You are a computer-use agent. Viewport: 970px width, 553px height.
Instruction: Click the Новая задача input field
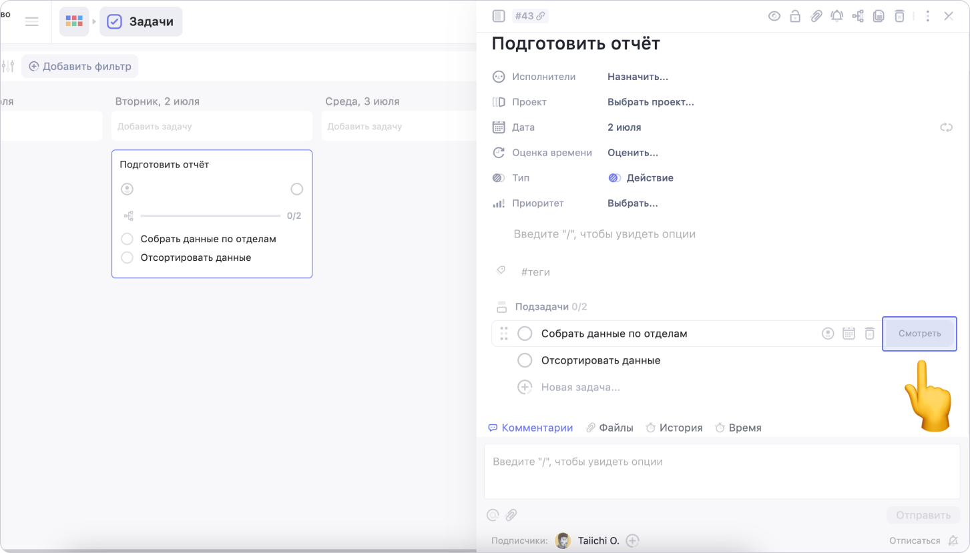pyautogui.click(x=580, y=387)
